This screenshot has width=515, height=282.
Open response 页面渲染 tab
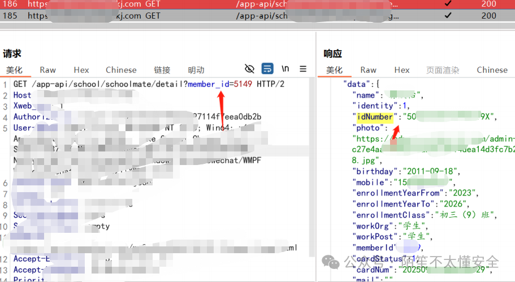coord(443,70)
